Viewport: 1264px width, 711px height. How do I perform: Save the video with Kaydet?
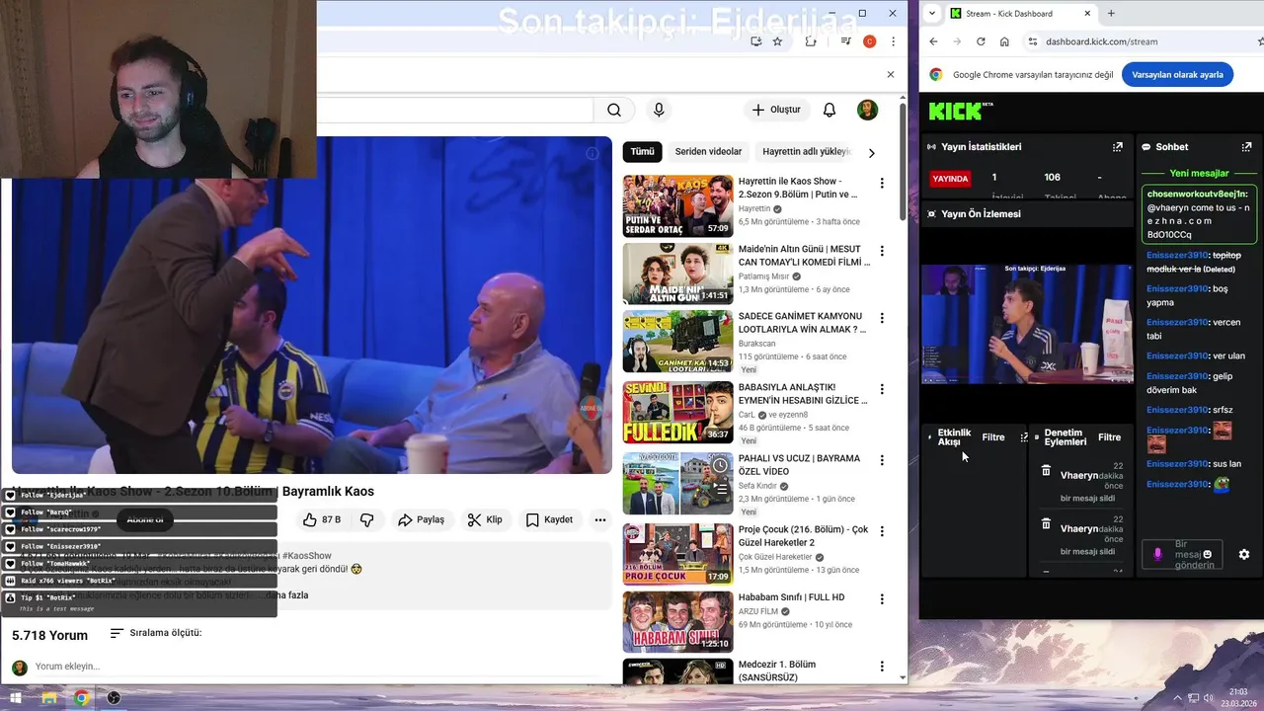(x=549, y=519)
